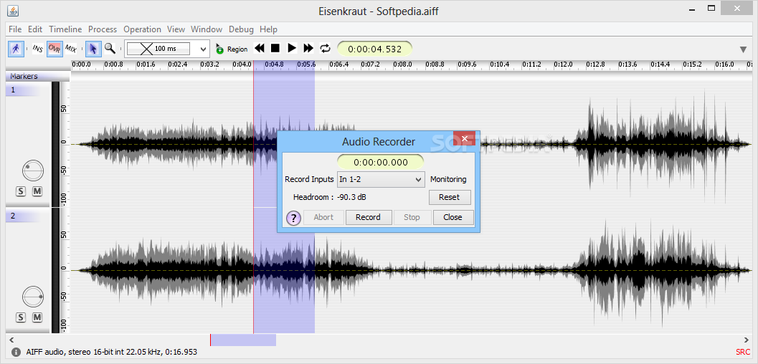Toggle the catch/follow playhead walking-man icon
Viewport: 758px width, 364px height.
click(x=16, y=48)
